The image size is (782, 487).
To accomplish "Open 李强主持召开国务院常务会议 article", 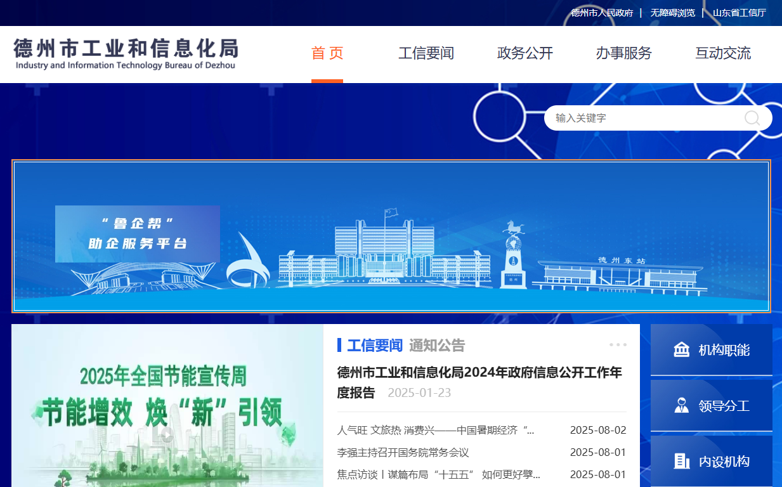I will [x=403, y=453].
